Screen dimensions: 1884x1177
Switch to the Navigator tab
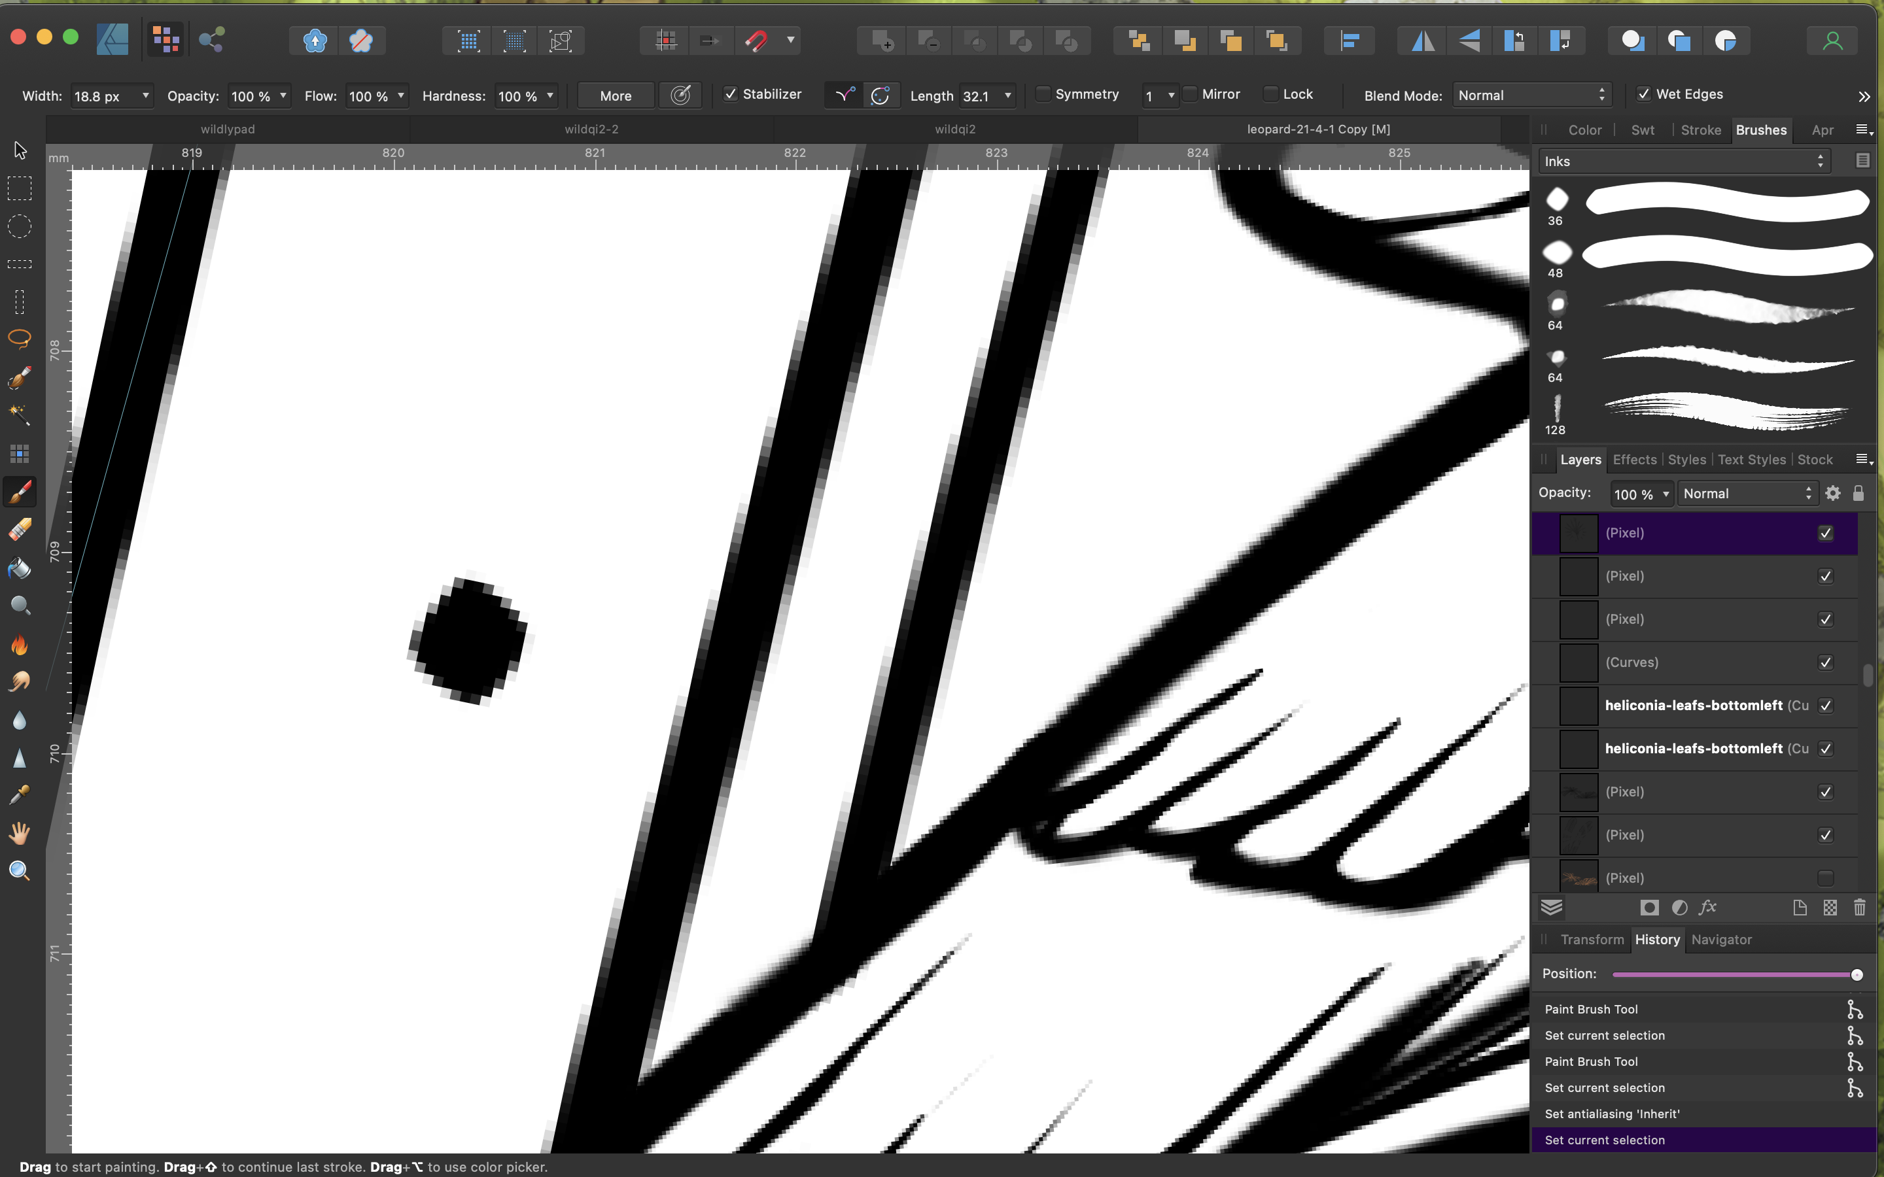1721,940
